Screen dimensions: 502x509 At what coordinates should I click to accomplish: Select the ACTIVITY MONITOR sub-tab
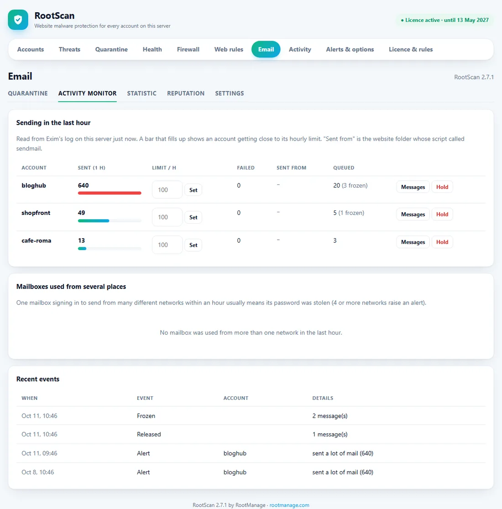[87, 94]
